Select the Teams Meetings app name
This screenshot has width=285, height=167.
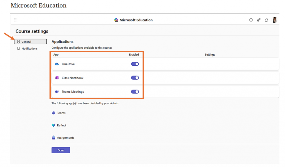(x=73, y=92)
